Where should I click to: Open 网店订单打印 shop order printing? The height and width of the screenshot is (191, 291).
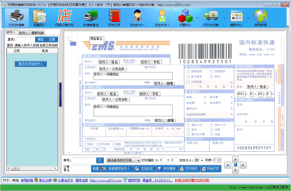pyautogui.click(x=64, y=18)
